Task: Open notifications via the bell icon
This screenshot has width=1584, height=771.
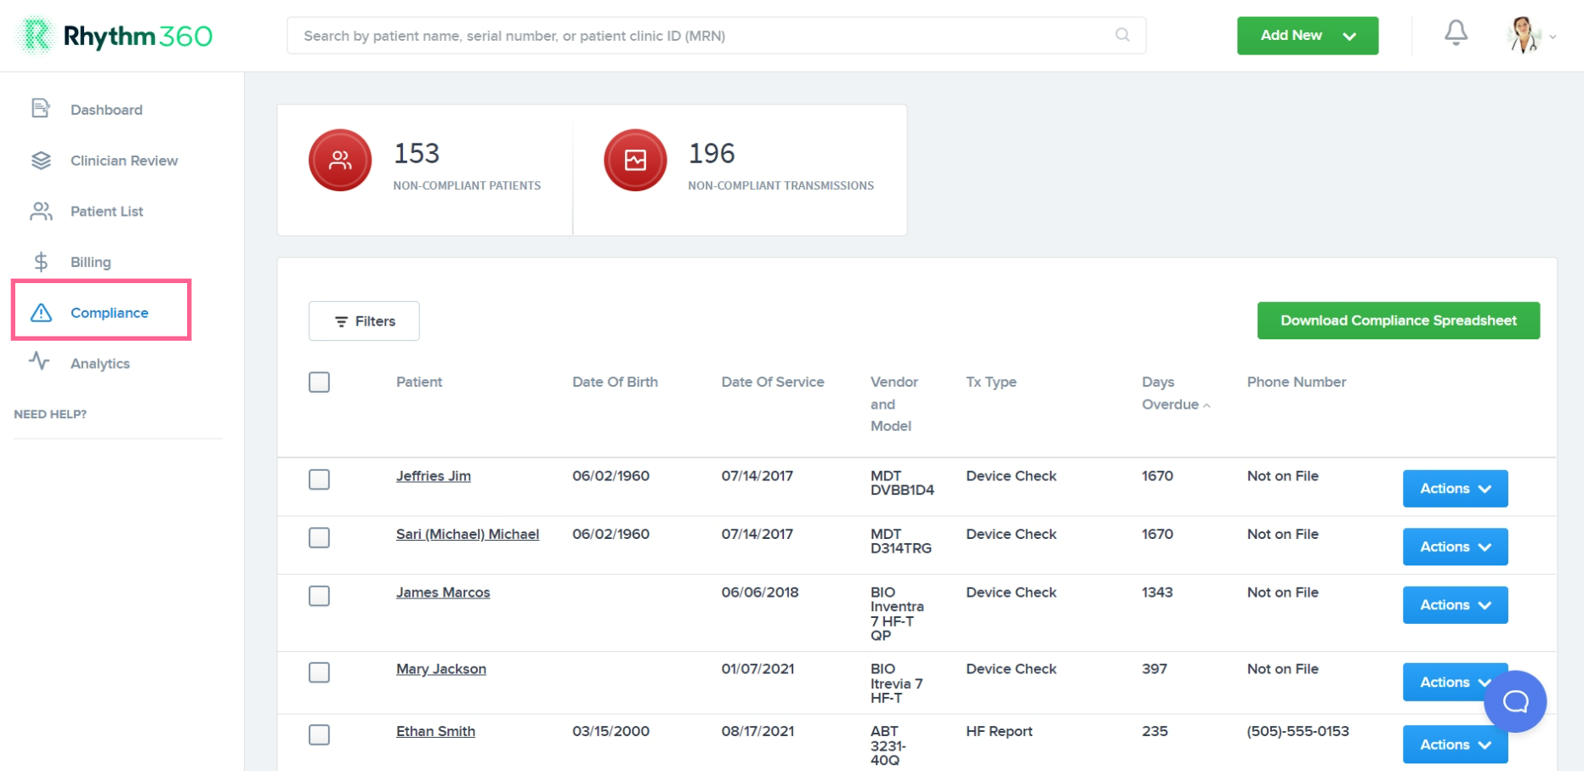Action: (1456, 31)
